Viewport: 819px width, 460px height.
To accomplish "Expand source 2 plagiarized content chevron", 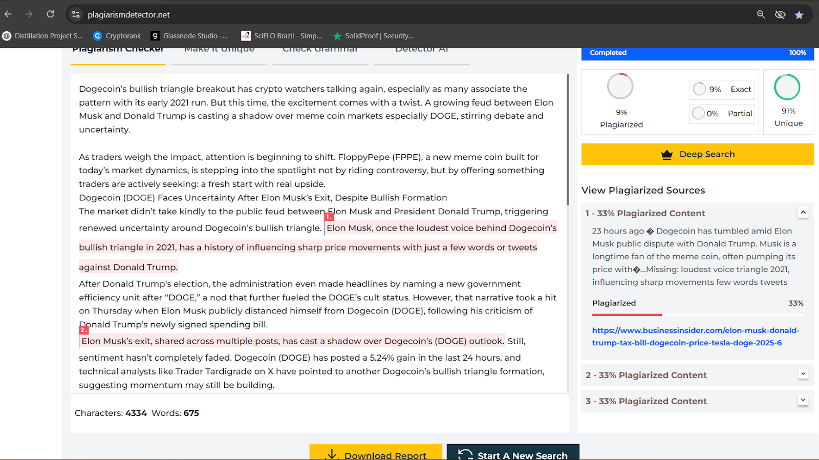I will pos(803,374).
